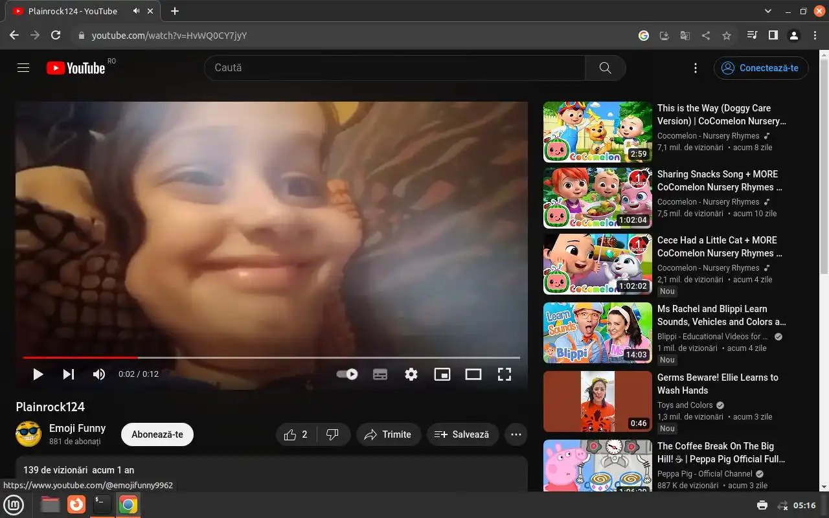829x518 pixels.
Task: Open Emoji Funny channel avatar
Action: pyautogui.click(x=28, y=434)
